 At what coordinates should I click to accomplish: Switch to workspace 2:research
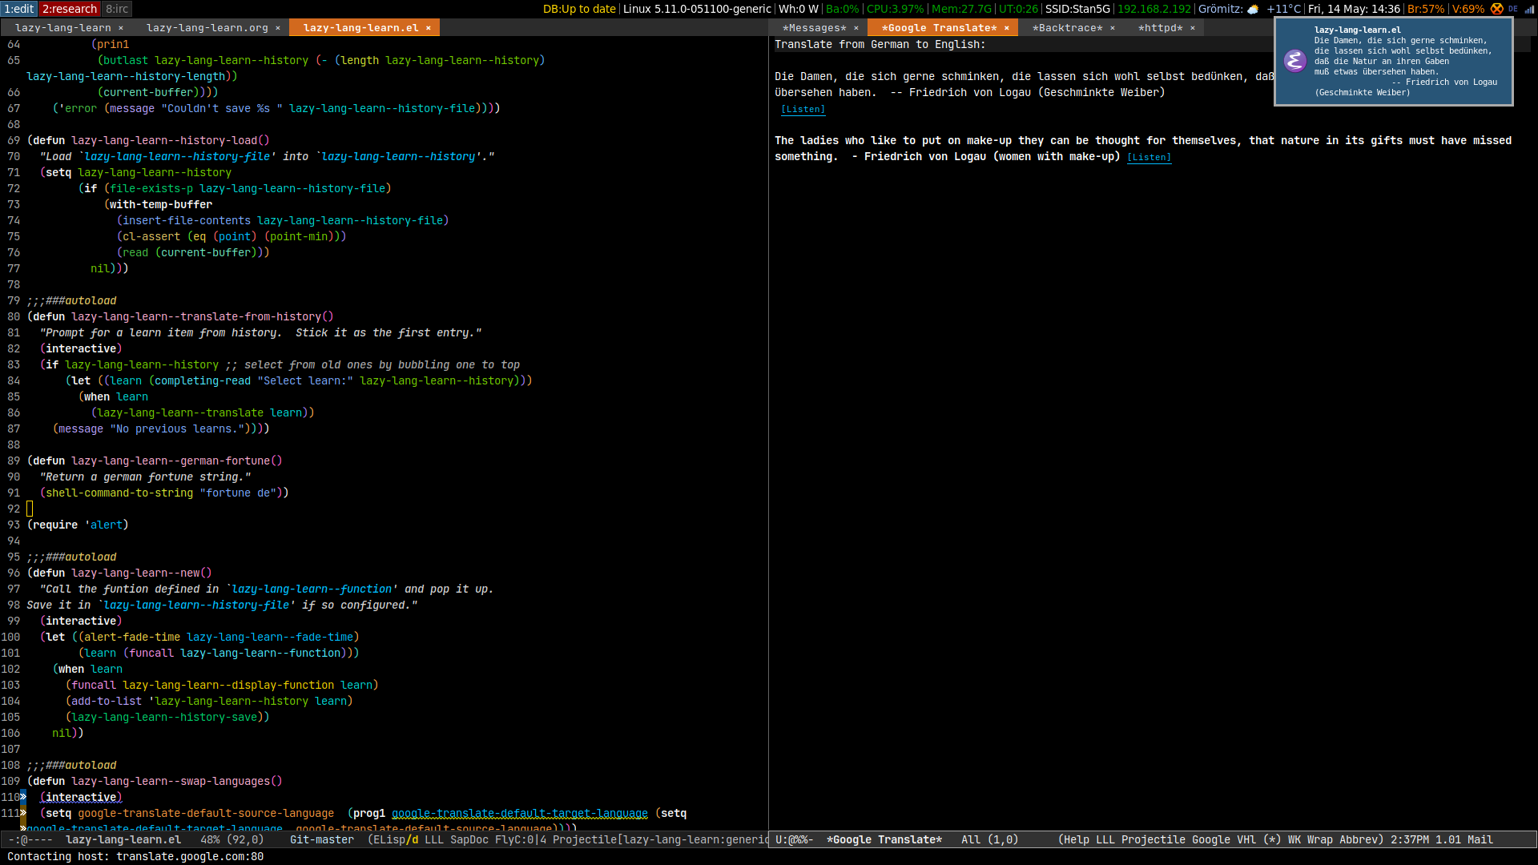coord(70,9)
